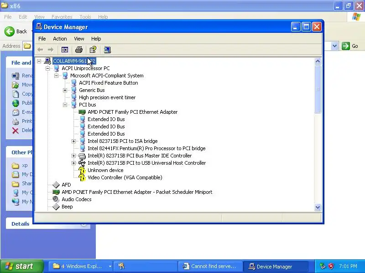Switch to Cannot find server taskbar window
This screenshot has width=365, height=273.
coord(210,266)
